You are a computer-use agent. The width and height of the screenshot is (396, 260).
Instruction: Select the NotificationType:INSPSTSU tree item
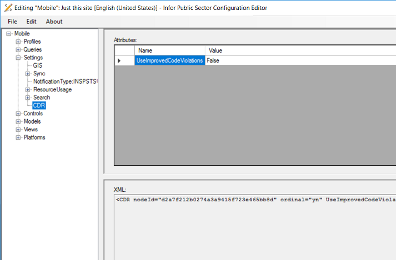pos(65,81)
